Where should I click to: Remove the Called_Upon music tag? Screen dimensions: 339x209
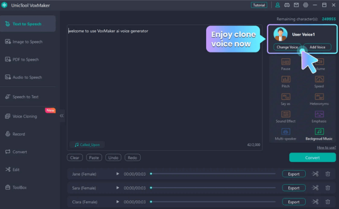(87, 145)
